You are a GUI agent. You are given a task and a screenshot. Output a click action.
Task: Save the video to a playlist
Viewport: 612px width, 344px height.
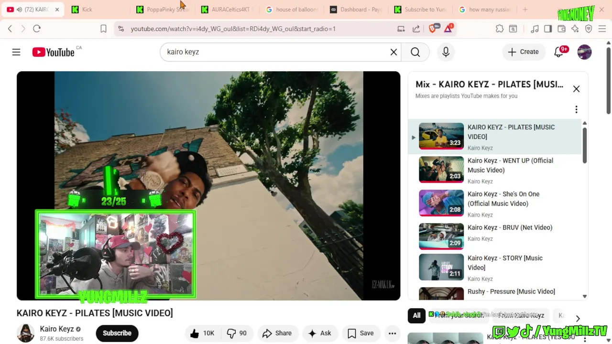pos(361,333)
